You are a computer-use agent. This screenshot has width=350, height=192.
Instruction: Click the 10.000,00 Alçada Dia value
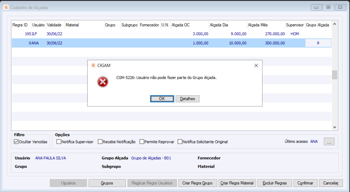coord(238,43)
